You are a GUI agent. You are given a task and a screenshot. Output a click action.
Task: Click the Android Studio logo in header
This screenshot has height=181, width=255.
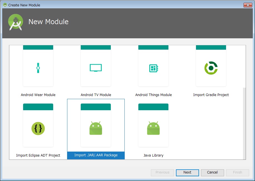coord(15,22)
